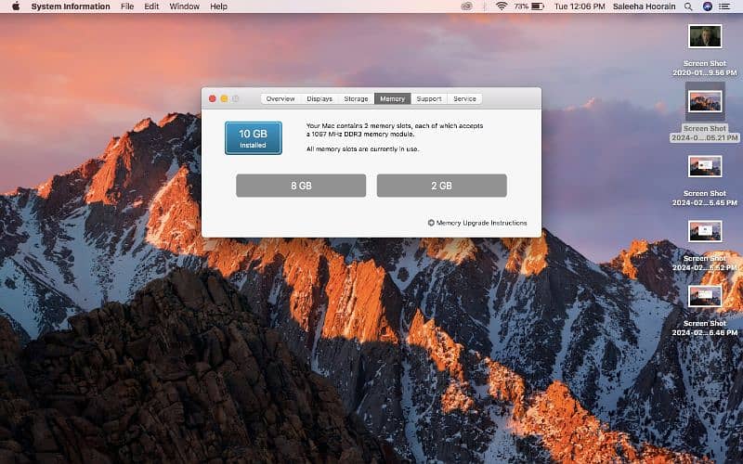This screenshot has width=743, height=464.
Task: Open the Support tab
Action: (429, 98)
